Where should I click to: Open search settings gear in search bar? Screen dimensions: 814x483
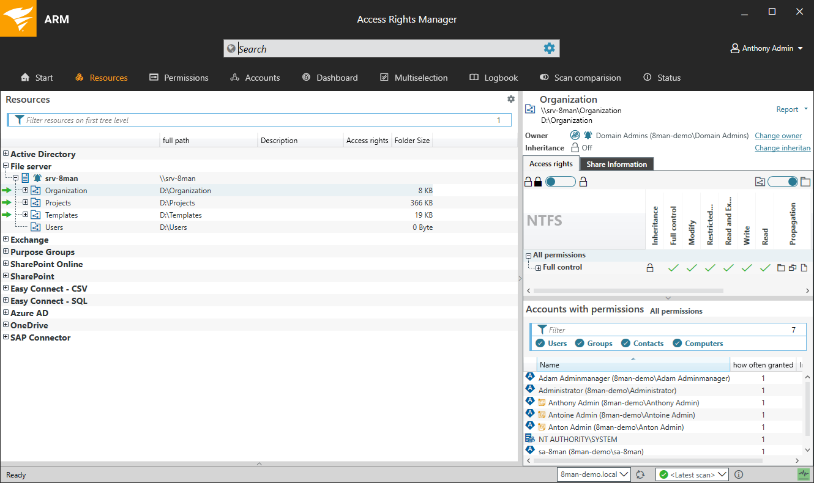click(549, 48)
